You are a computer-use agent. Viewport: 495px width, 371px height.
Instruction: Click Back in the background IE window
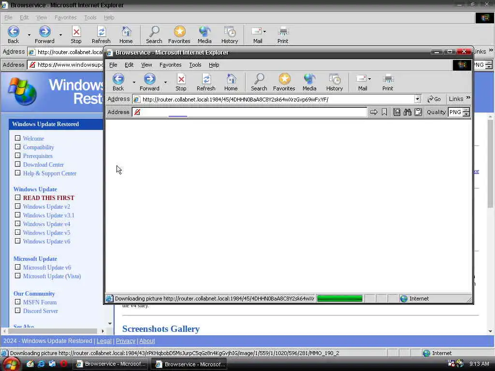tap(13, 35)
